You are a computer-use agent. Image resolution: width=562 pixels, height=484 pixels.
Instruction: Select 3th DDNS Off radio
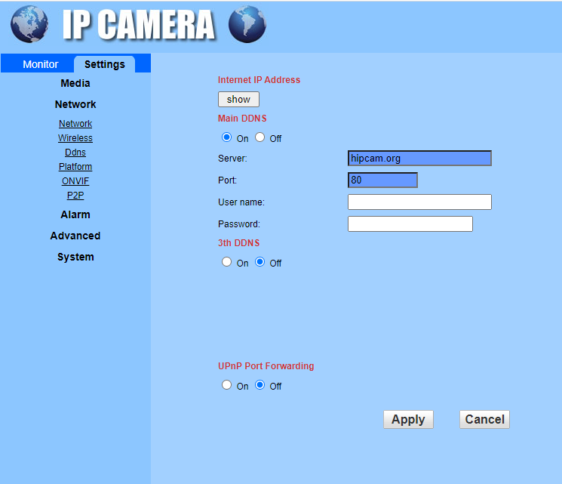260,262
